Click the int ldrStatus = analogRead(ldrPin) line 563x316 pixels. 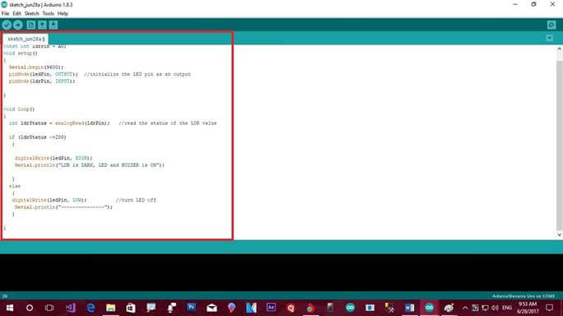coord(59,123)
